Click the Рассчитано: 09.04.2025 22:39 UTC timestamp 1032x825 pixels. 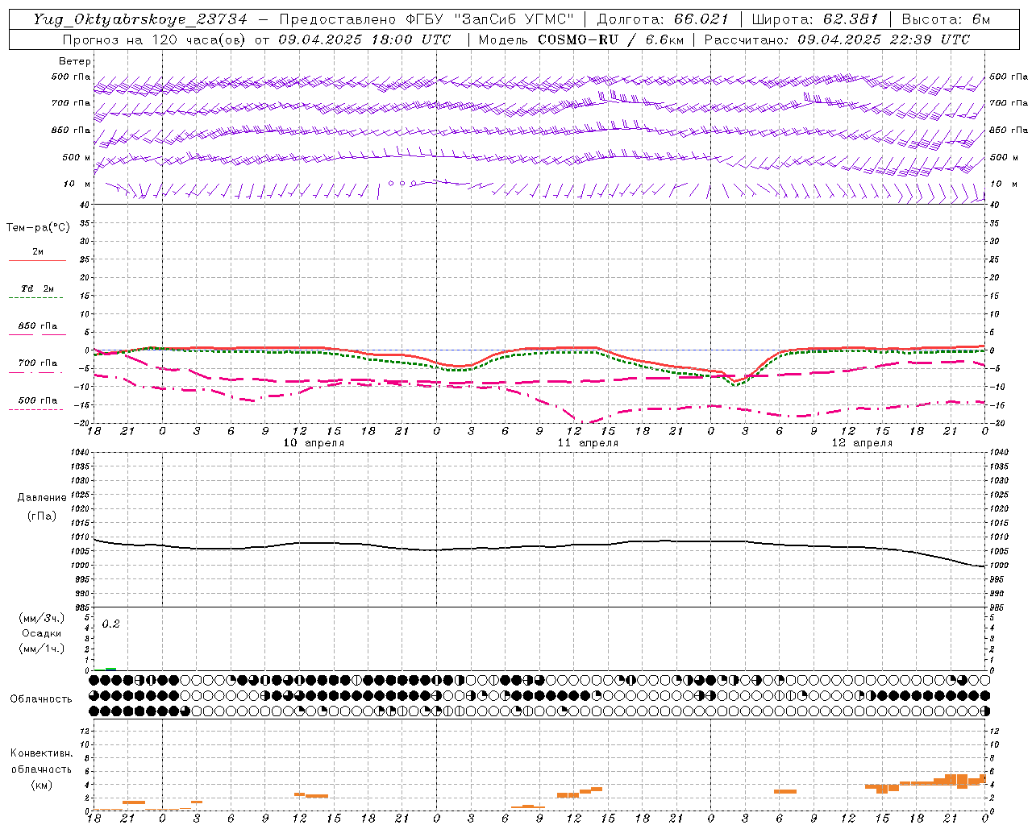tap(837, 39)
